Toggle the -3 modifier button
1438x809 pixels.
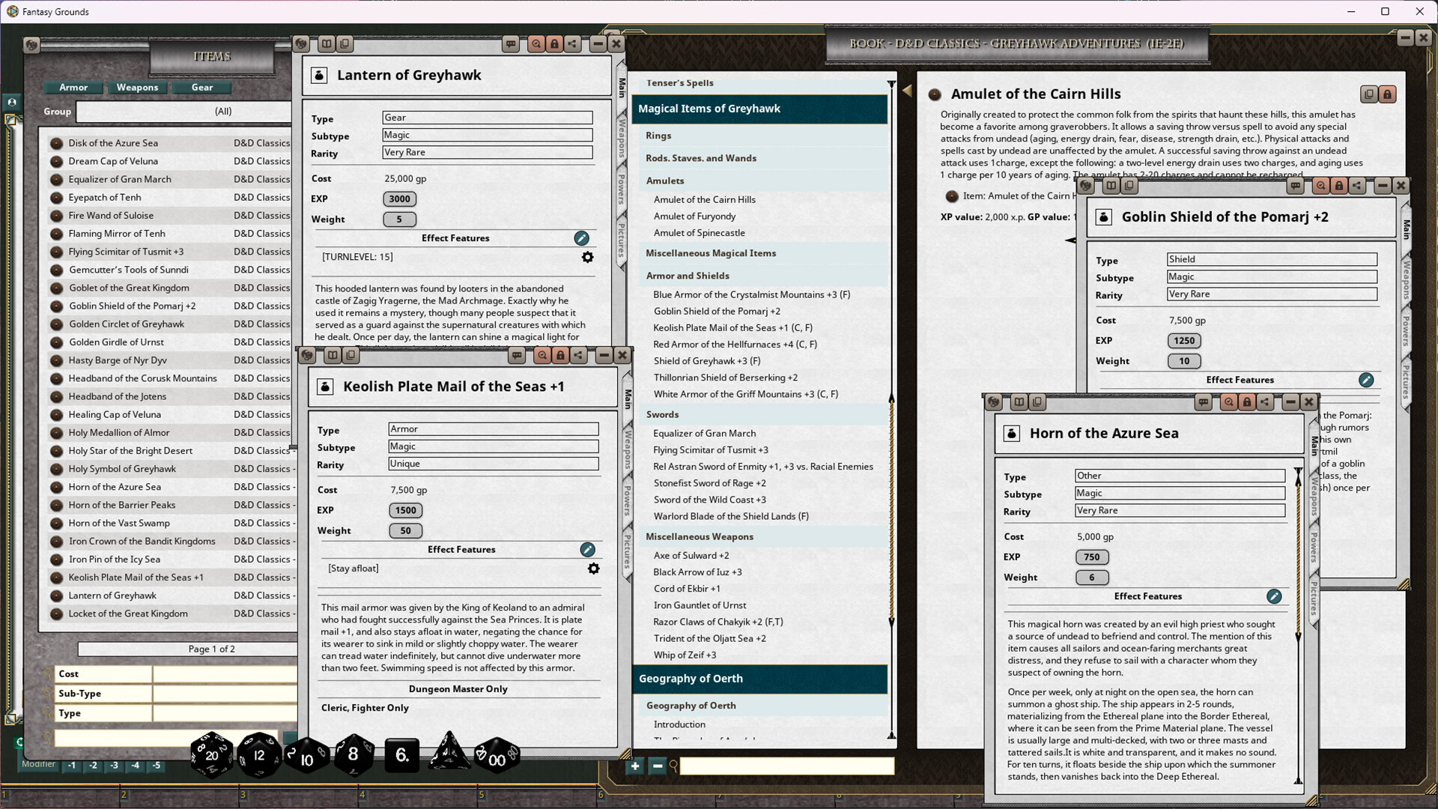(115, 766)
